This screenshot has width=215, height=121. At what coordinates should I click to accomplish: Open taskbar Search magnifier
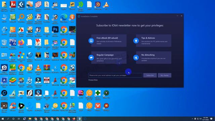pyautogui.click(x=8, y=119)
